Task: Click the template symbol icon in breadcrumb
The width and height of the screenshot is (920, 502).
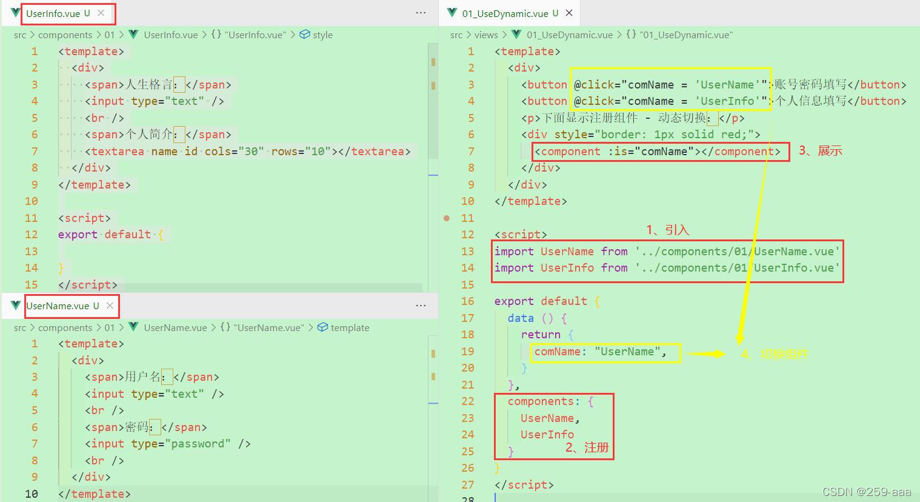Action: point(322,327)
